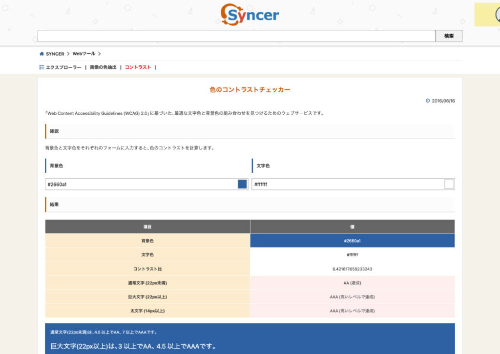Select the contrast ratio value 6.421617658233243
This screenshot has height=354, width=500.
[352, 269]
